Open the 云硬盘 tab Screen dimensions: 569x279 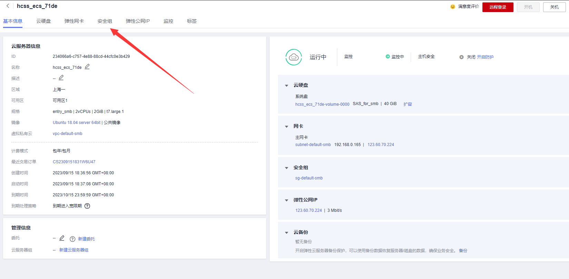coord(43,21)
